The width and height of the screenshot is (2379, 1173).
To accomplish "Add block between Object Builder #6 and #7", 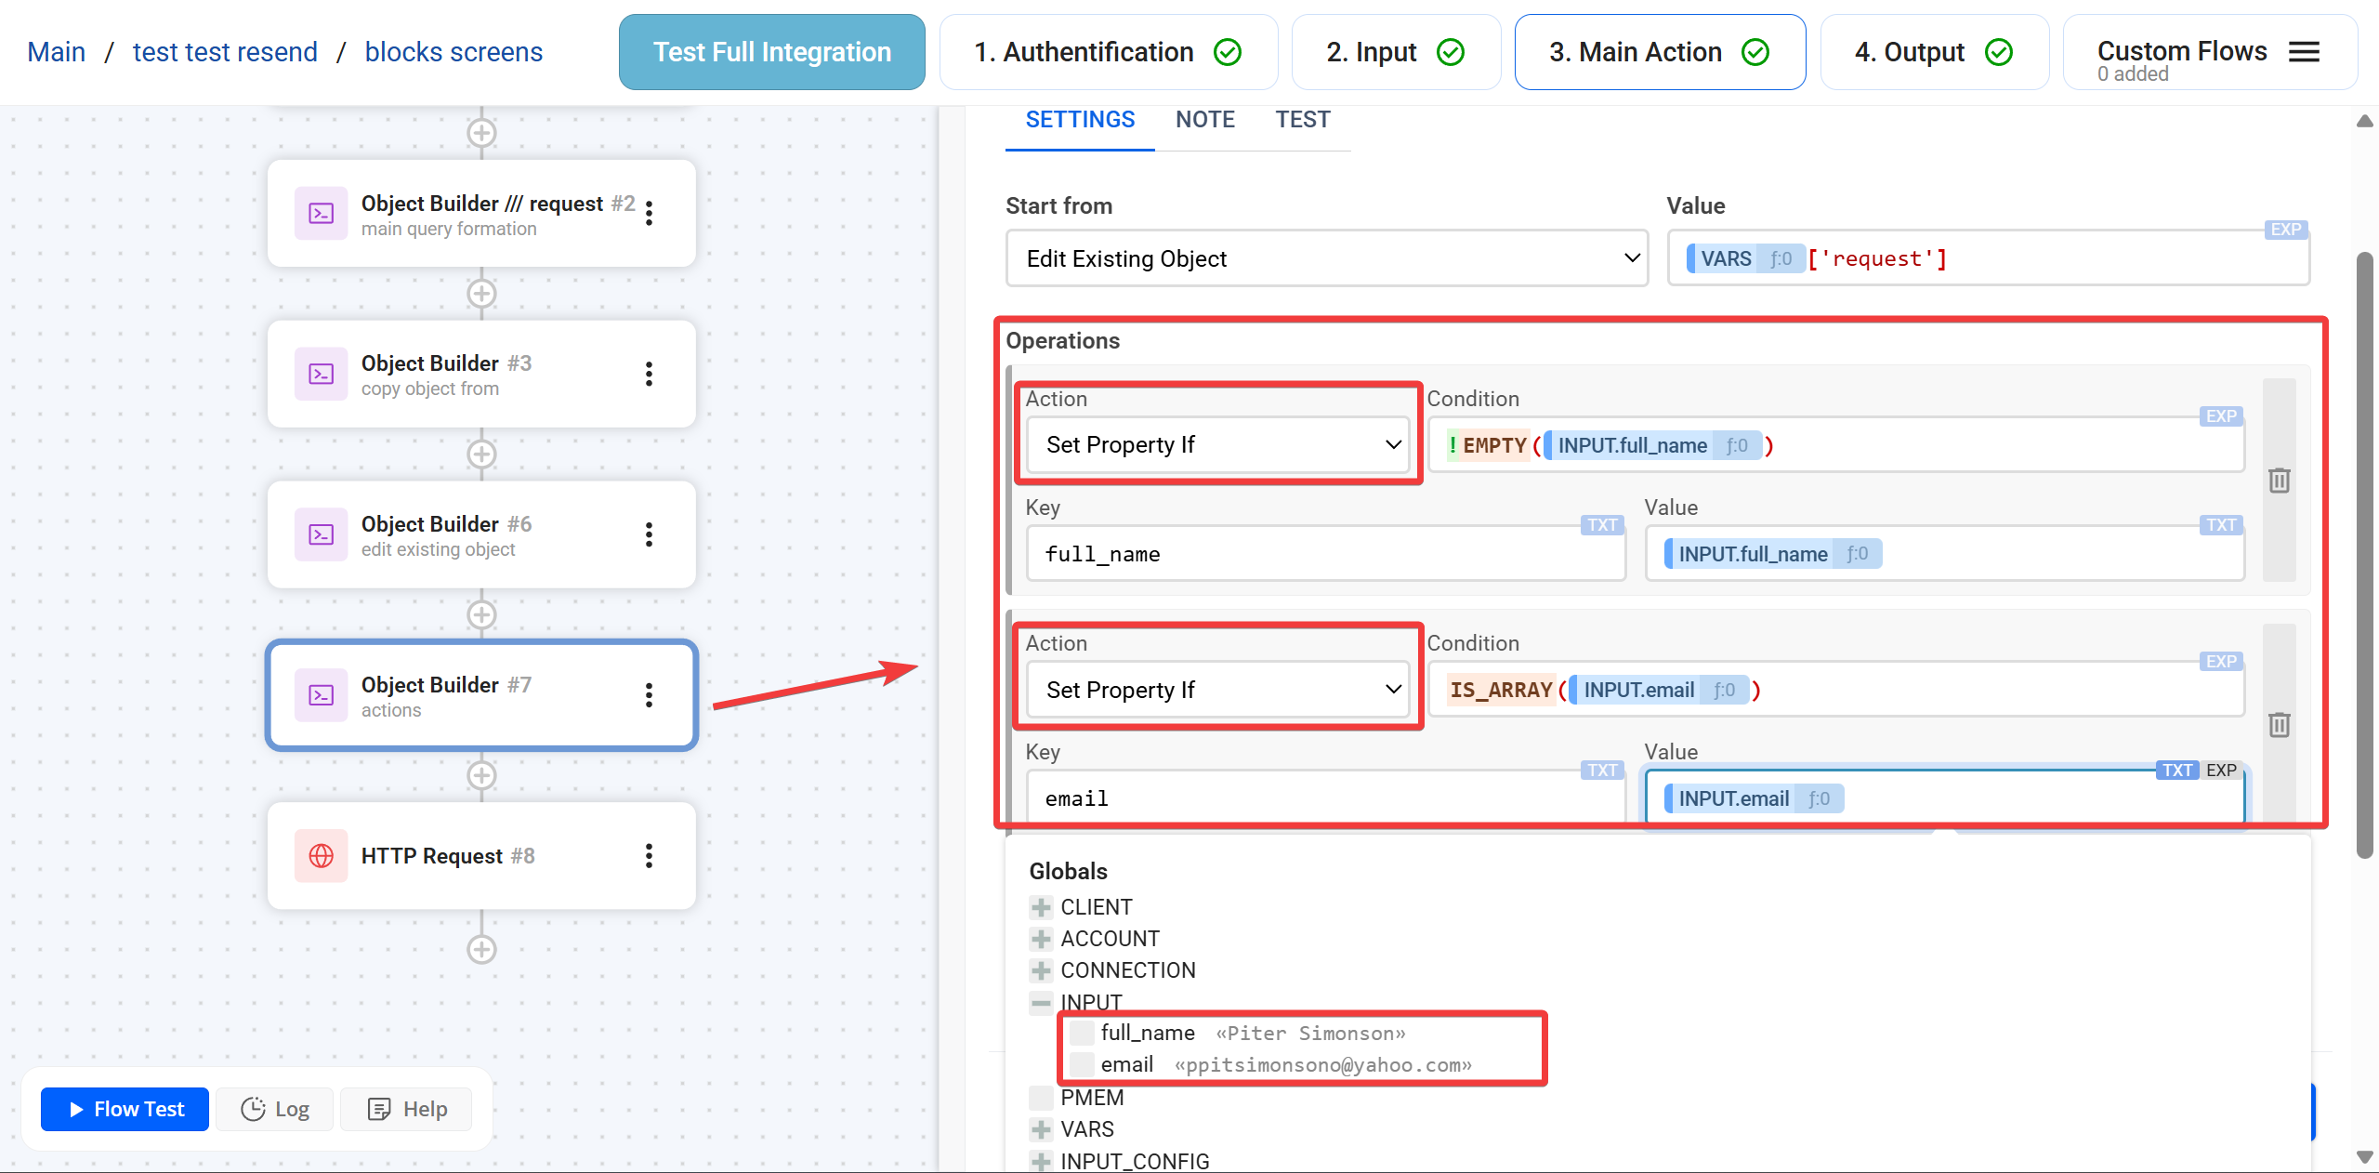I will [481, 615].
